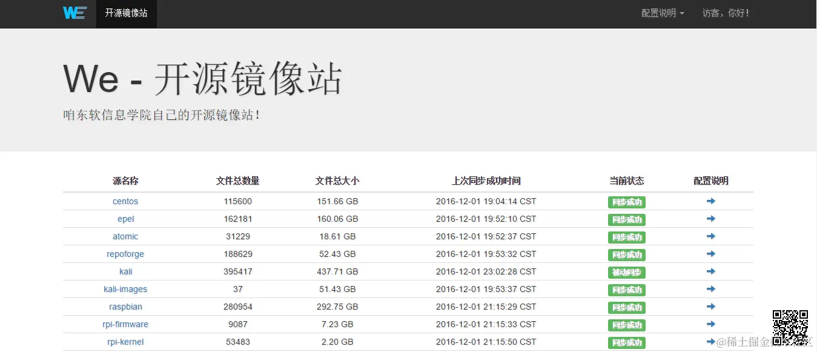817x352 pixels.
Task: Click file count 115600 for centos
Action: click(237, 201)
